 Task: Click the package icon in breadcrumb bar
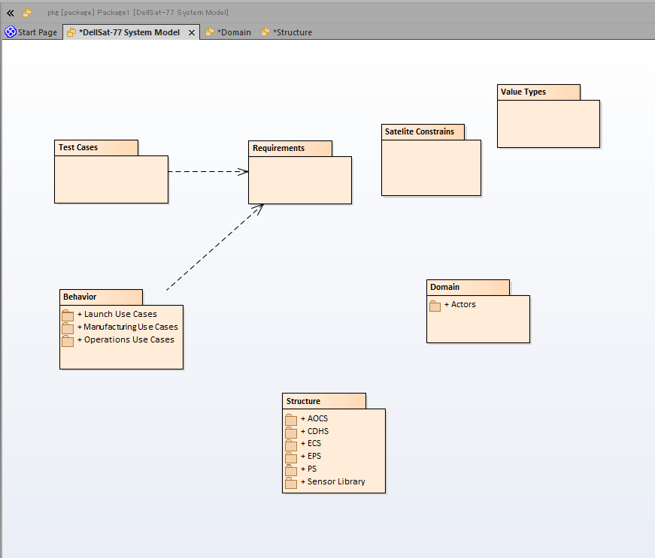tap(27, 13)
